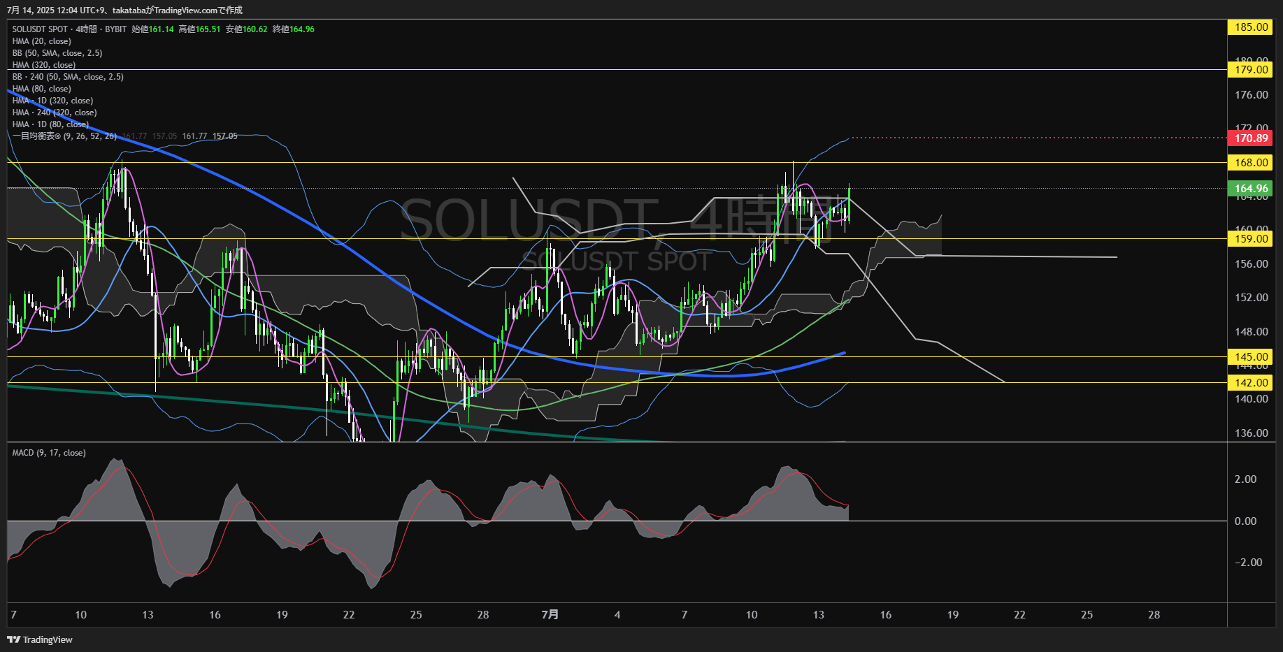Select the HMA · 1D (80, close) legend
1283x652 pixels.
pos(50,124)
